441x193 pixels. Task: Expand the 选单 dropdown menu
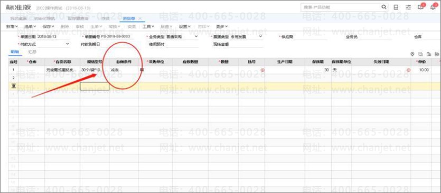coord(31,26)
